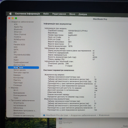Select Діагностика in the sidebar
The height and width of the screenshot is (128, 128).
tap(19, 65)
